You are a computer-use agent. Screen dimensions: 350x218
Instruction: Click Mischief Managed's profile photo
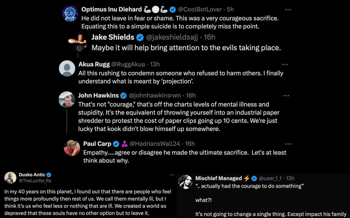point(185,182)
